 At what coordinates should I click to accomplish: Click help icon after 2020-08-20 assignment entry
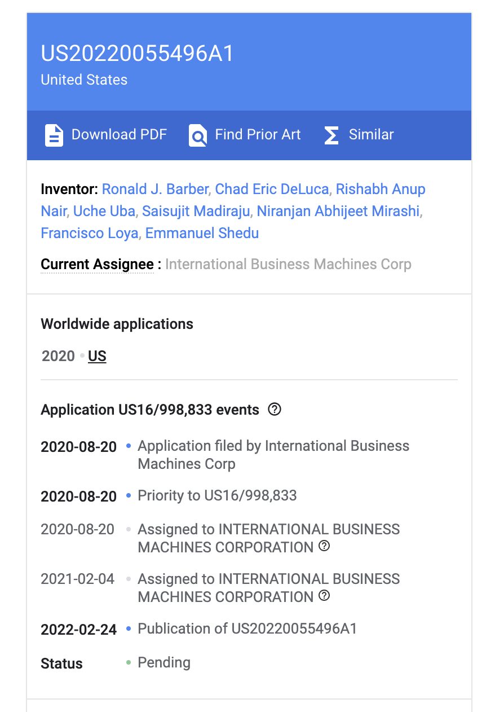[324, 546]
